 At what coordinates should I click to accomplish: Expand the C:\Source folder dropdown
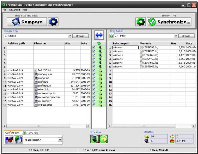70,36
